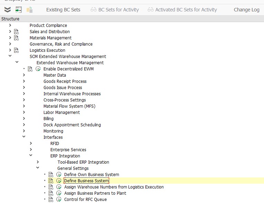
Task: Expand Governance, Risk and Compliance node
Action: coord(10,44)
